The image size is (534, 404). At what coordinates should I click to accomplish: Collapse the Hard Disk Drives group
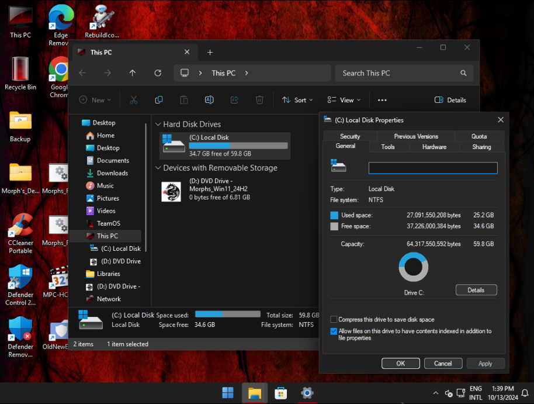coord(158,124)
